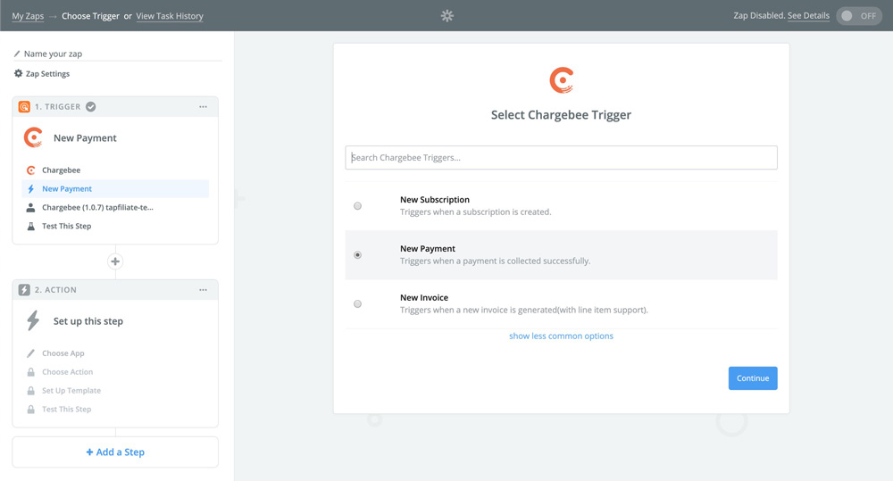Click the pencil icon beside Choose App
The image size is (893, 481).
(x=30, y=353)
